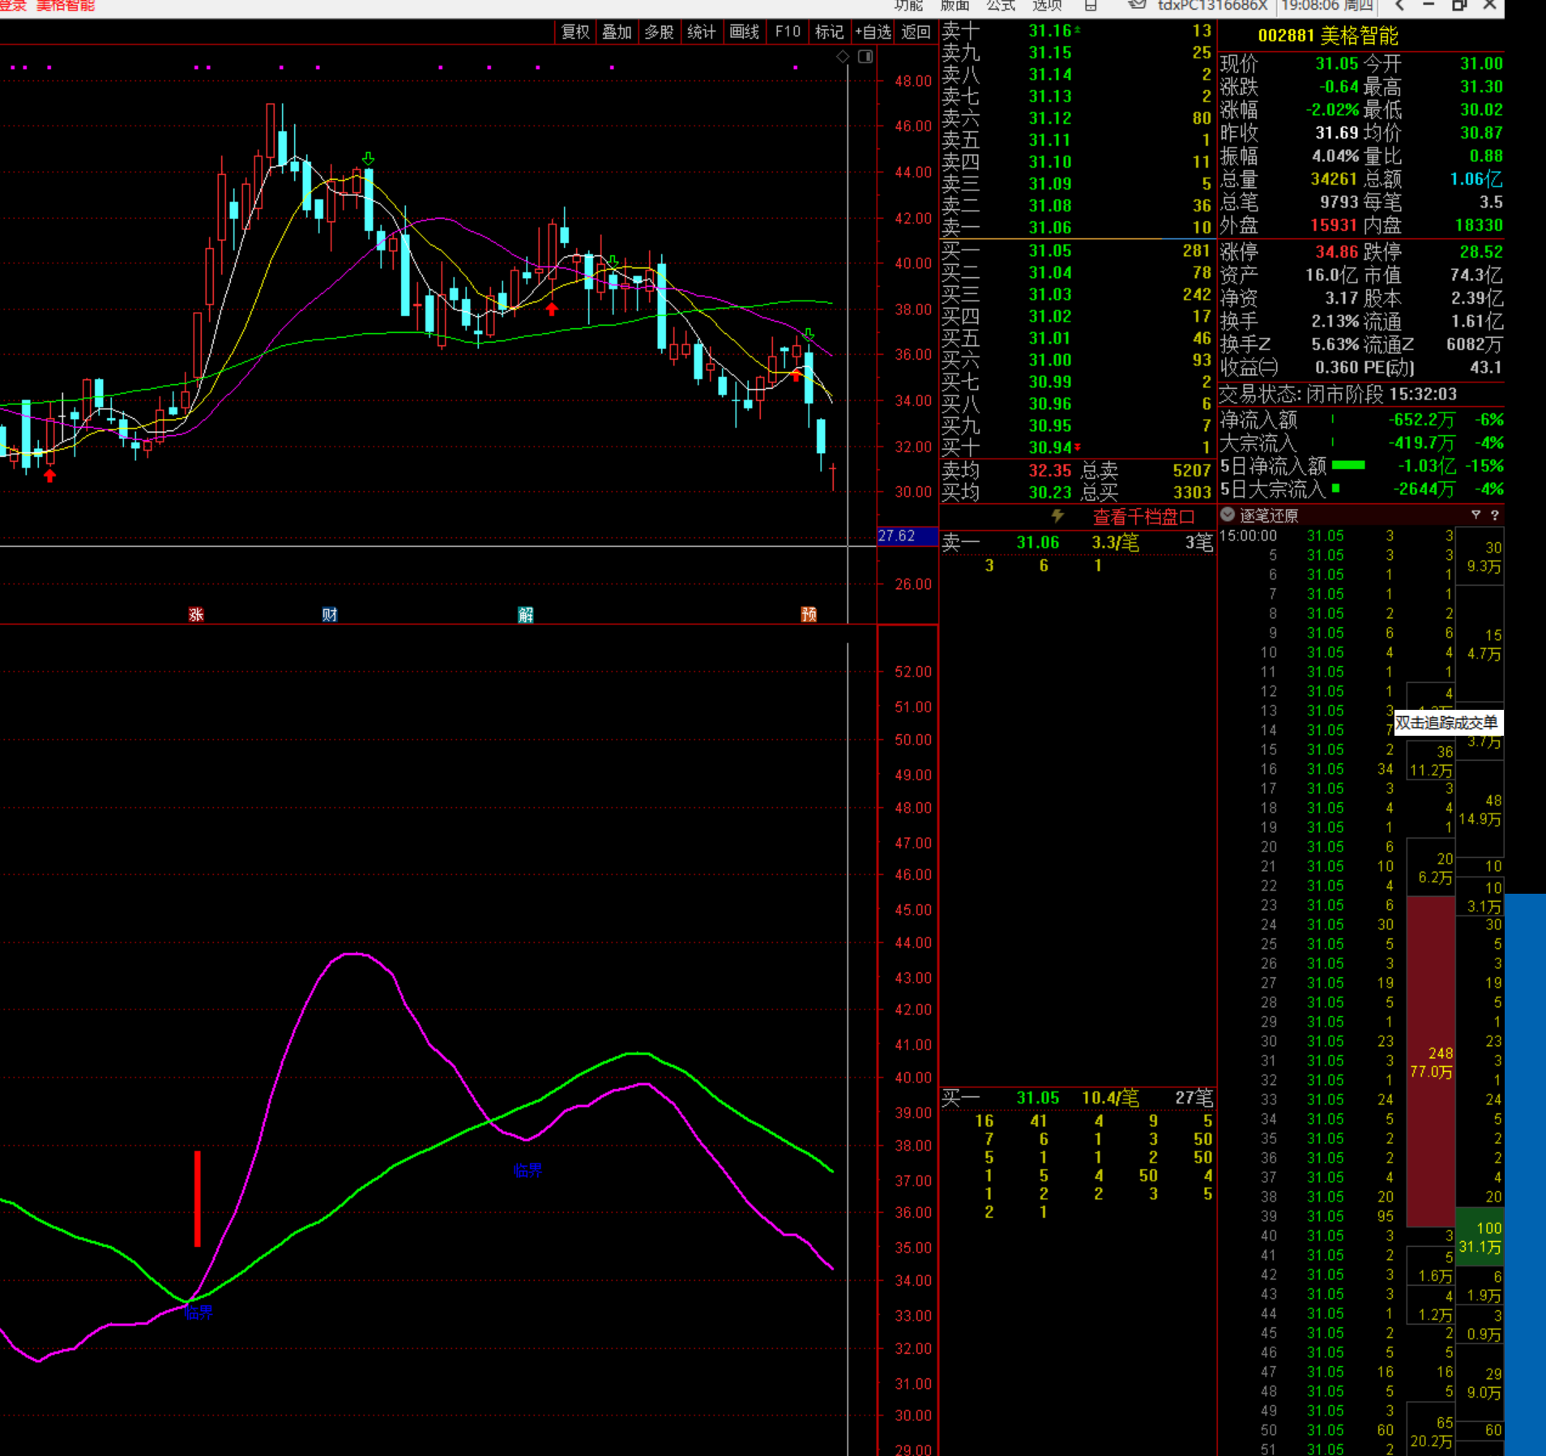Click the 5日大宗流入 row
The image size is (1546, 1456).
pos(1361,489)
